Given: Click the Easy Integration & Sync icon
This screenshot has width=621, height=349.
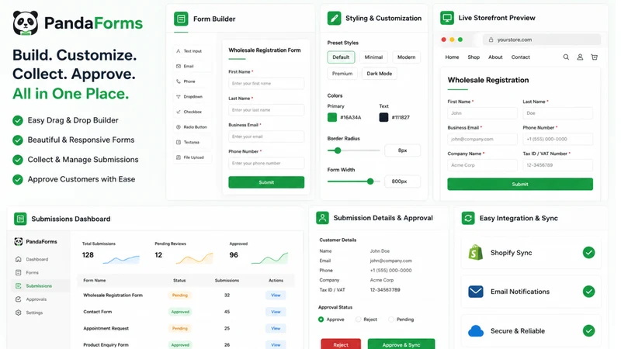Looking at the screenshot, I should point(468,218).
